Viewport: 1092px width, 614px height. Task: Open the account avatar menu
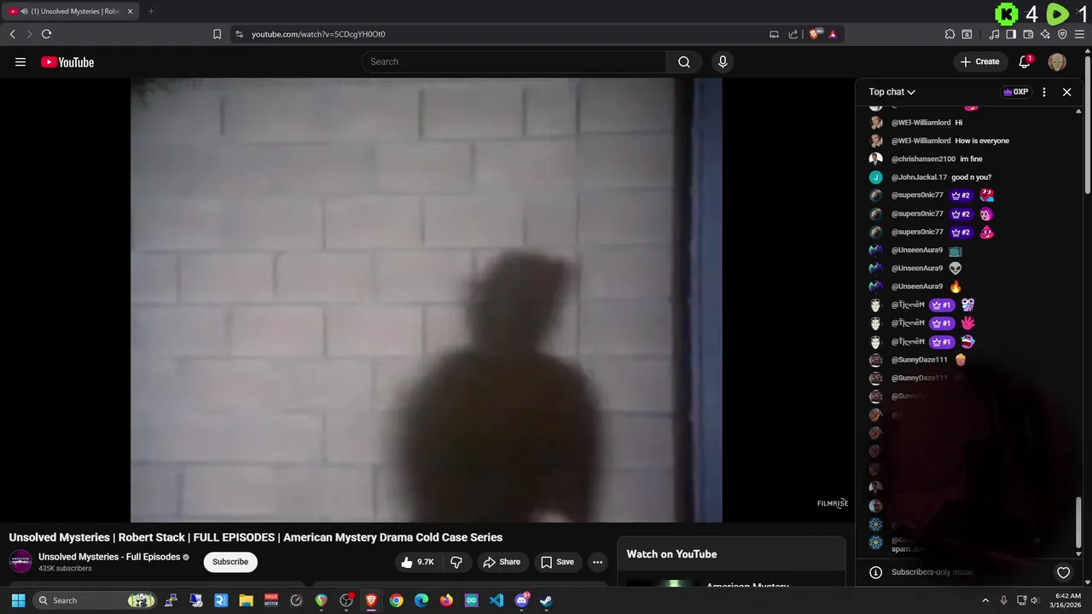point(1057,61)
